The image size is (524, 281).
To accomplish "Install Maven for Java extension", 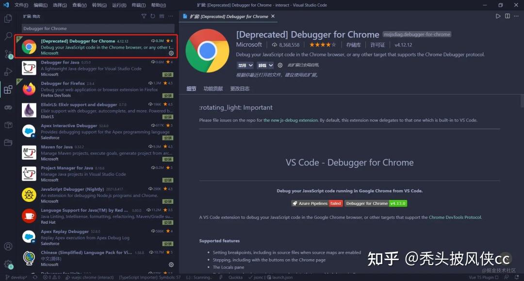I will click(168, 159).
